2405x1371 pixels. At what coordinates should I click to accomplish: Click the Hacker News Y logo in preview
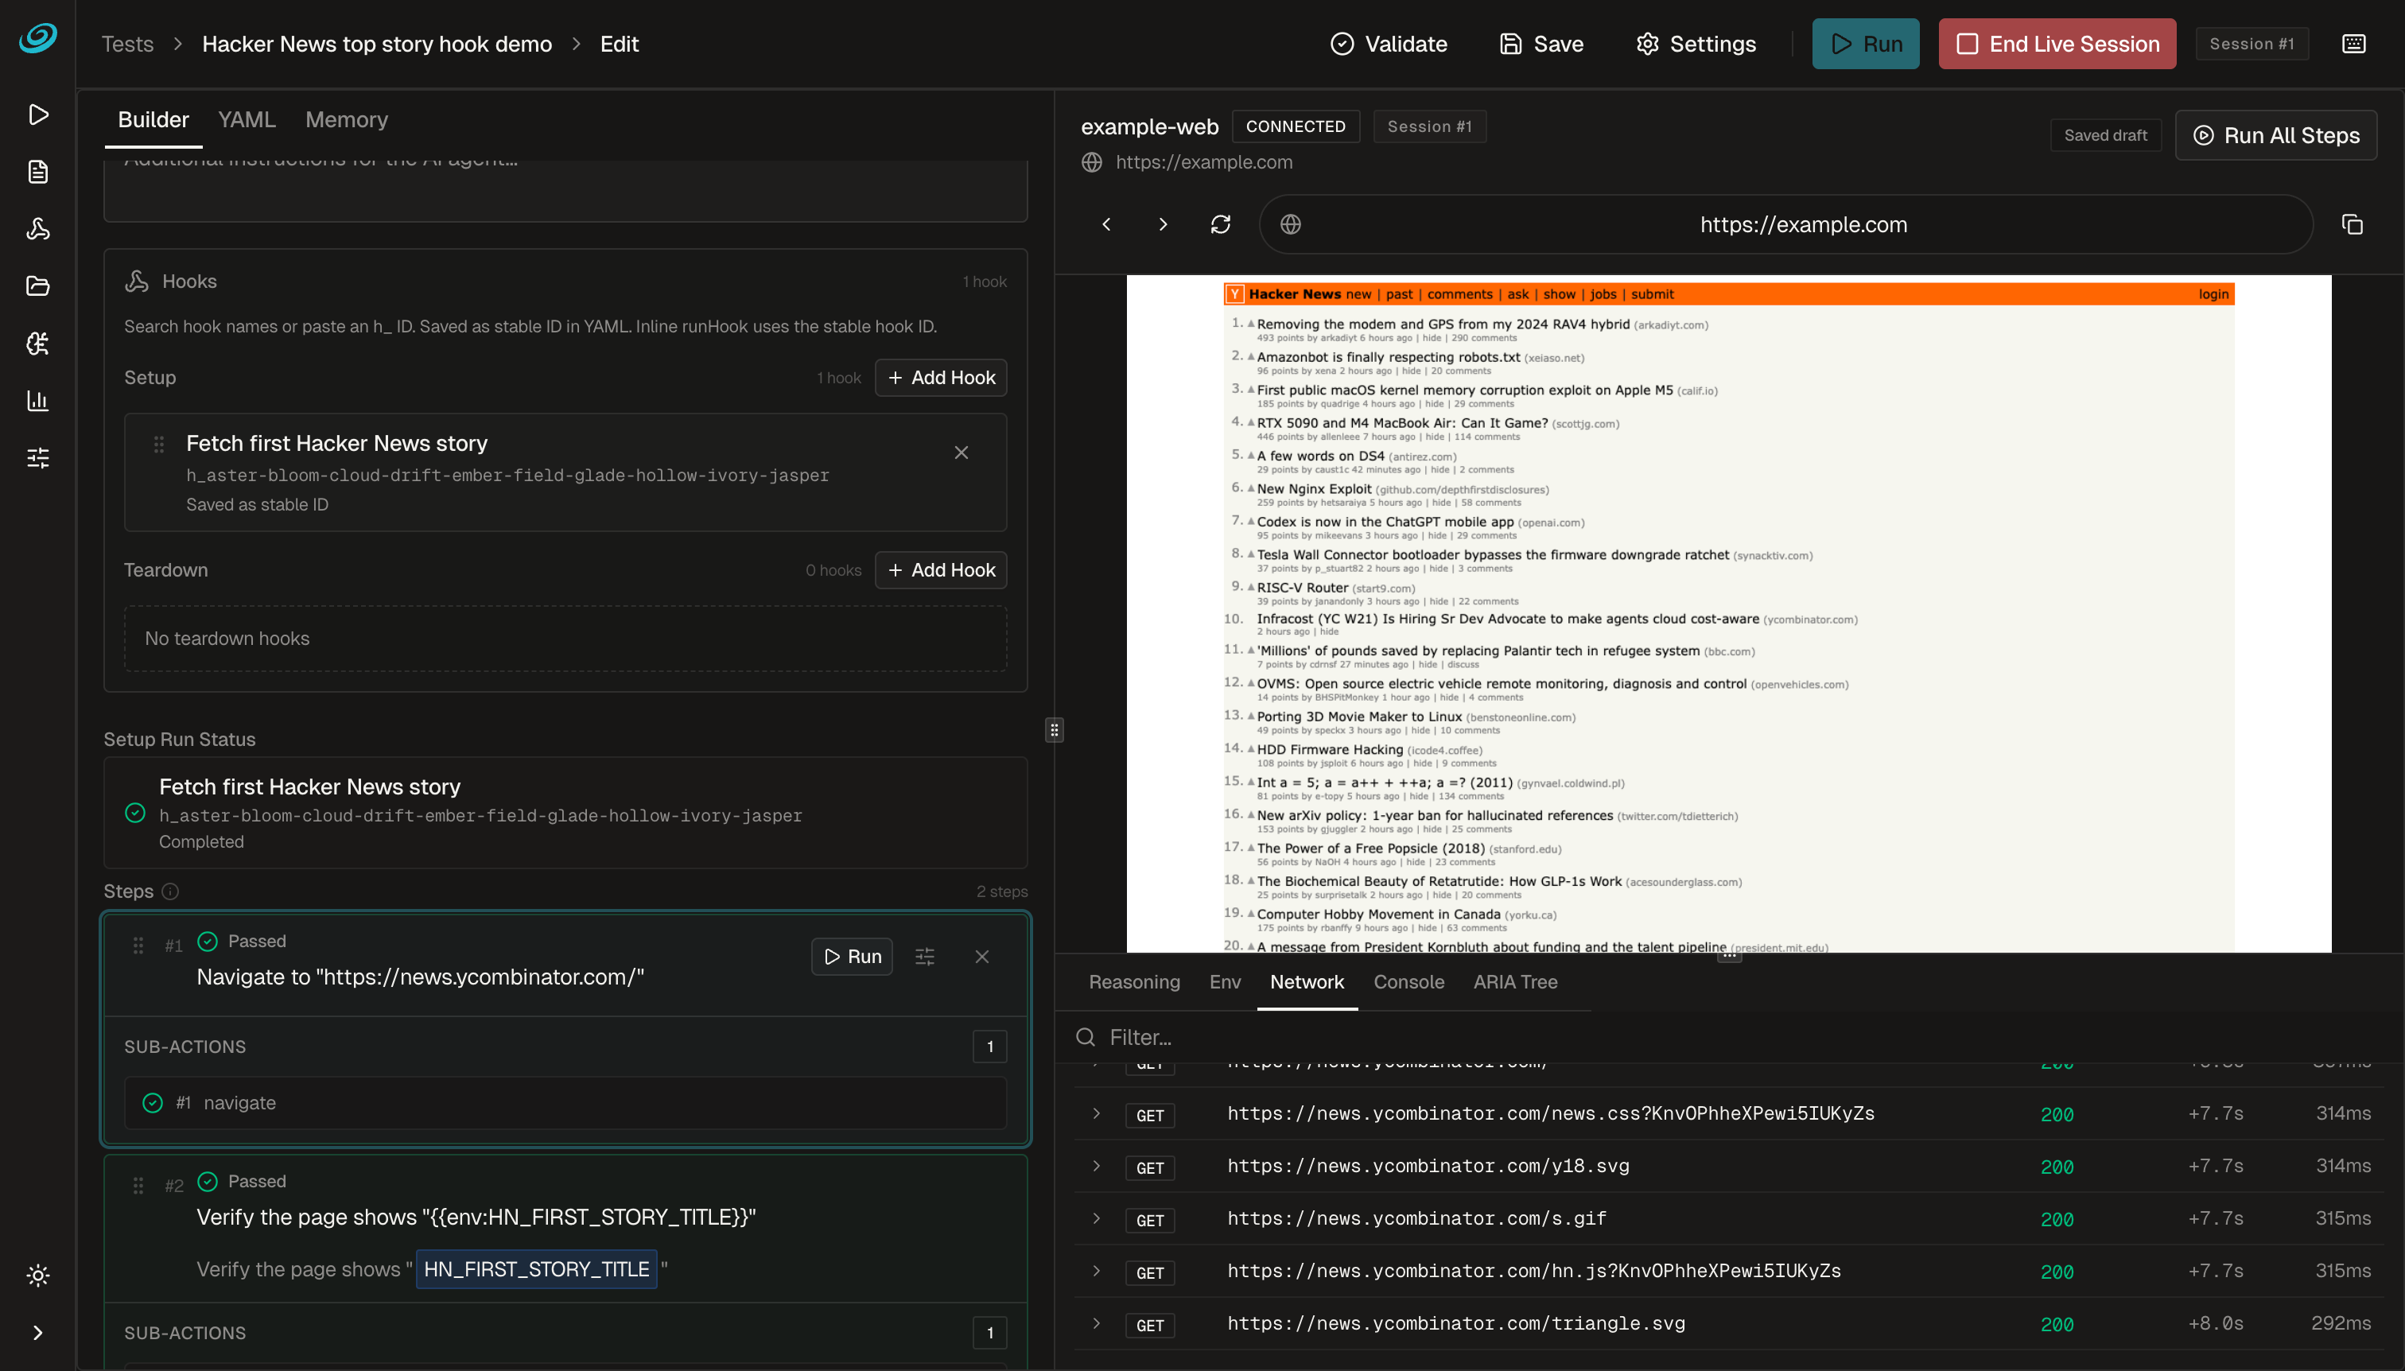click(1234, 295)
